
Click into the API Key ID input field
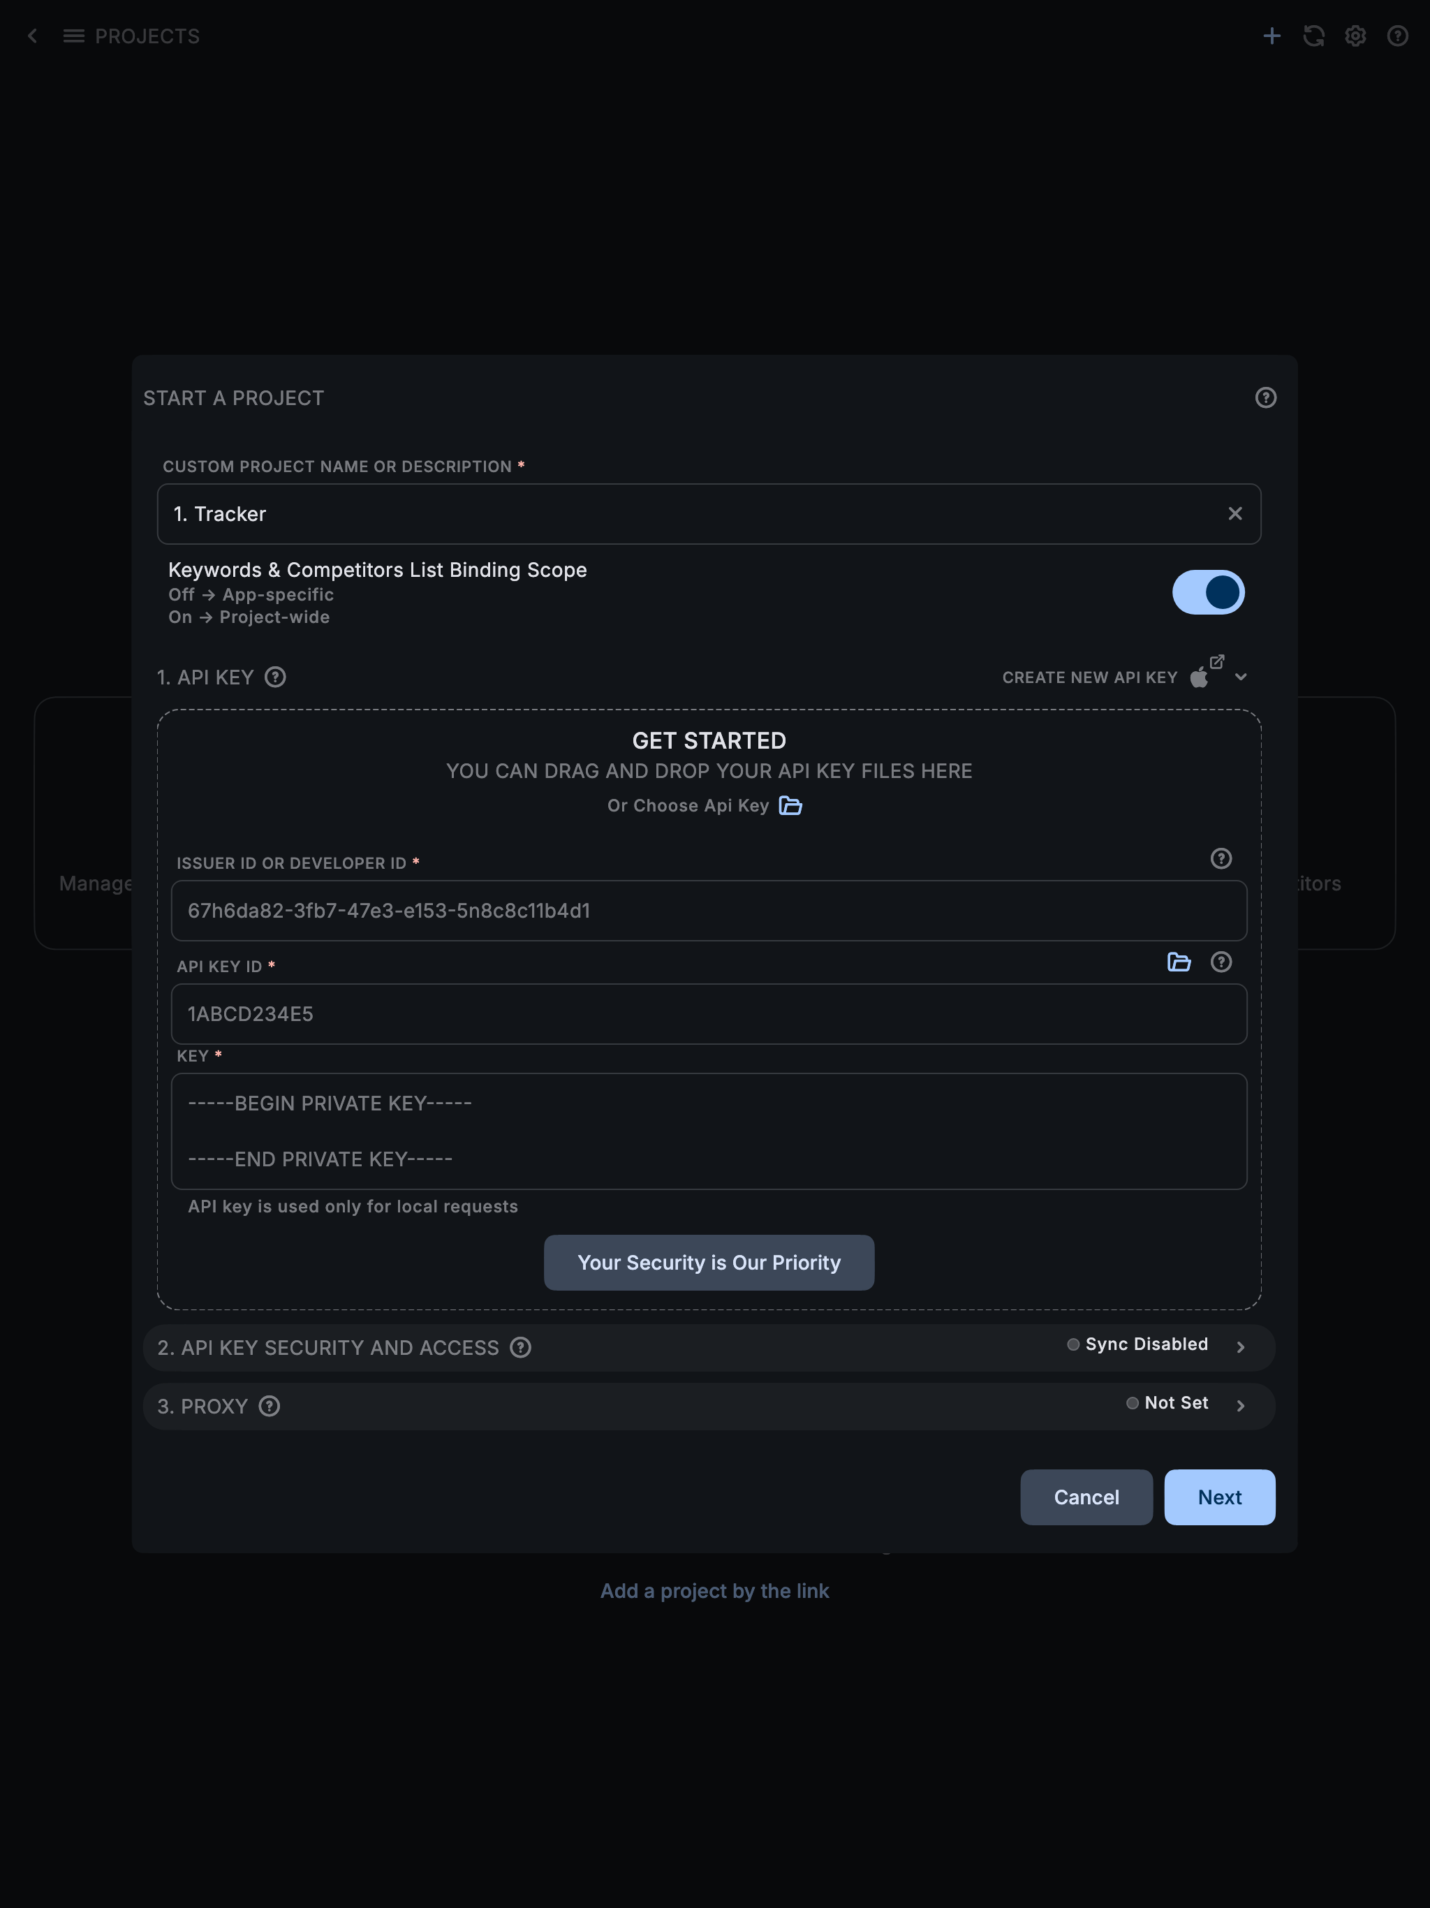pos(707,1014)
